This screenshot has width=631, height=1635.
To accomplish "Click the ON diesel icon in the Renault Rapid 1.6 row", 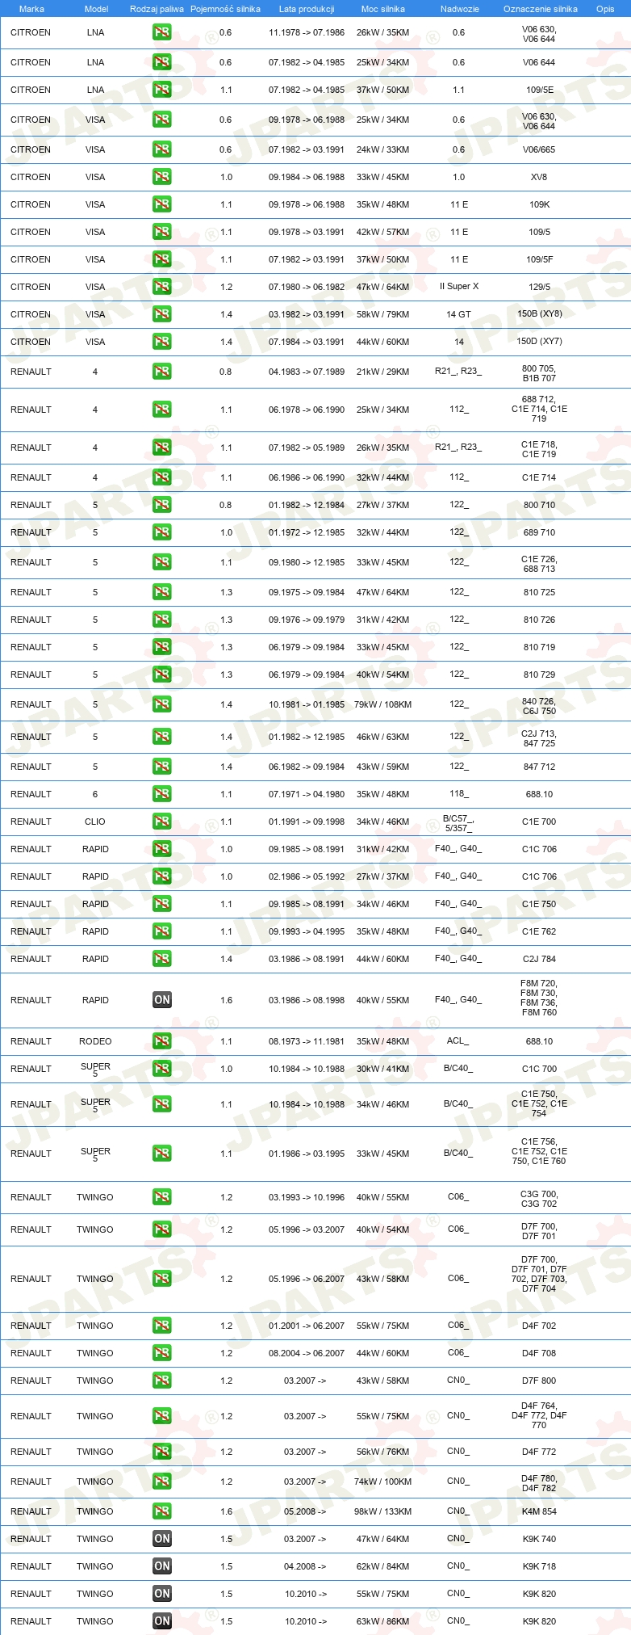I will [x=161, y=1000].
